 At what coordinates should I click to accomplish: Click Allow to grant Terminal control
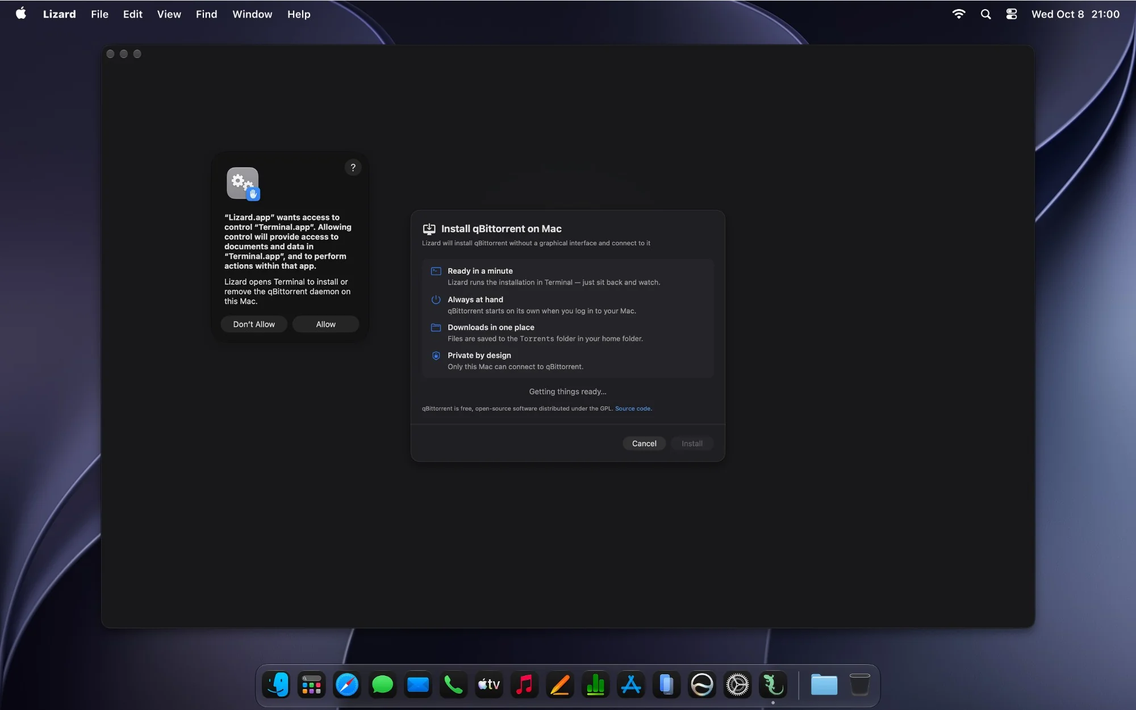tap(325, 324)
